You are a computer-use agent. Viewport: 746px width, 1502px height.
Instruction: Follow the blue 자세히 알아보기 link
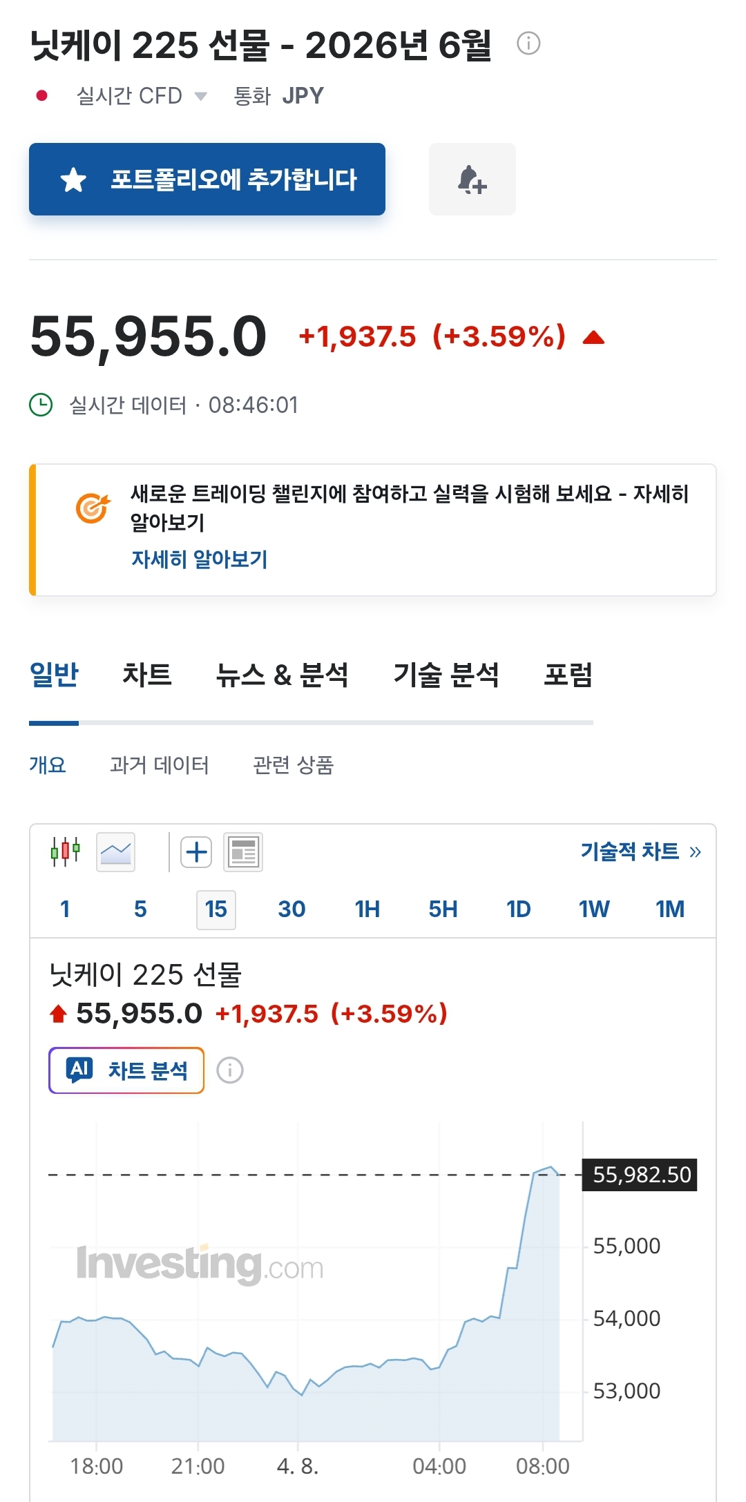pos(199,559)
